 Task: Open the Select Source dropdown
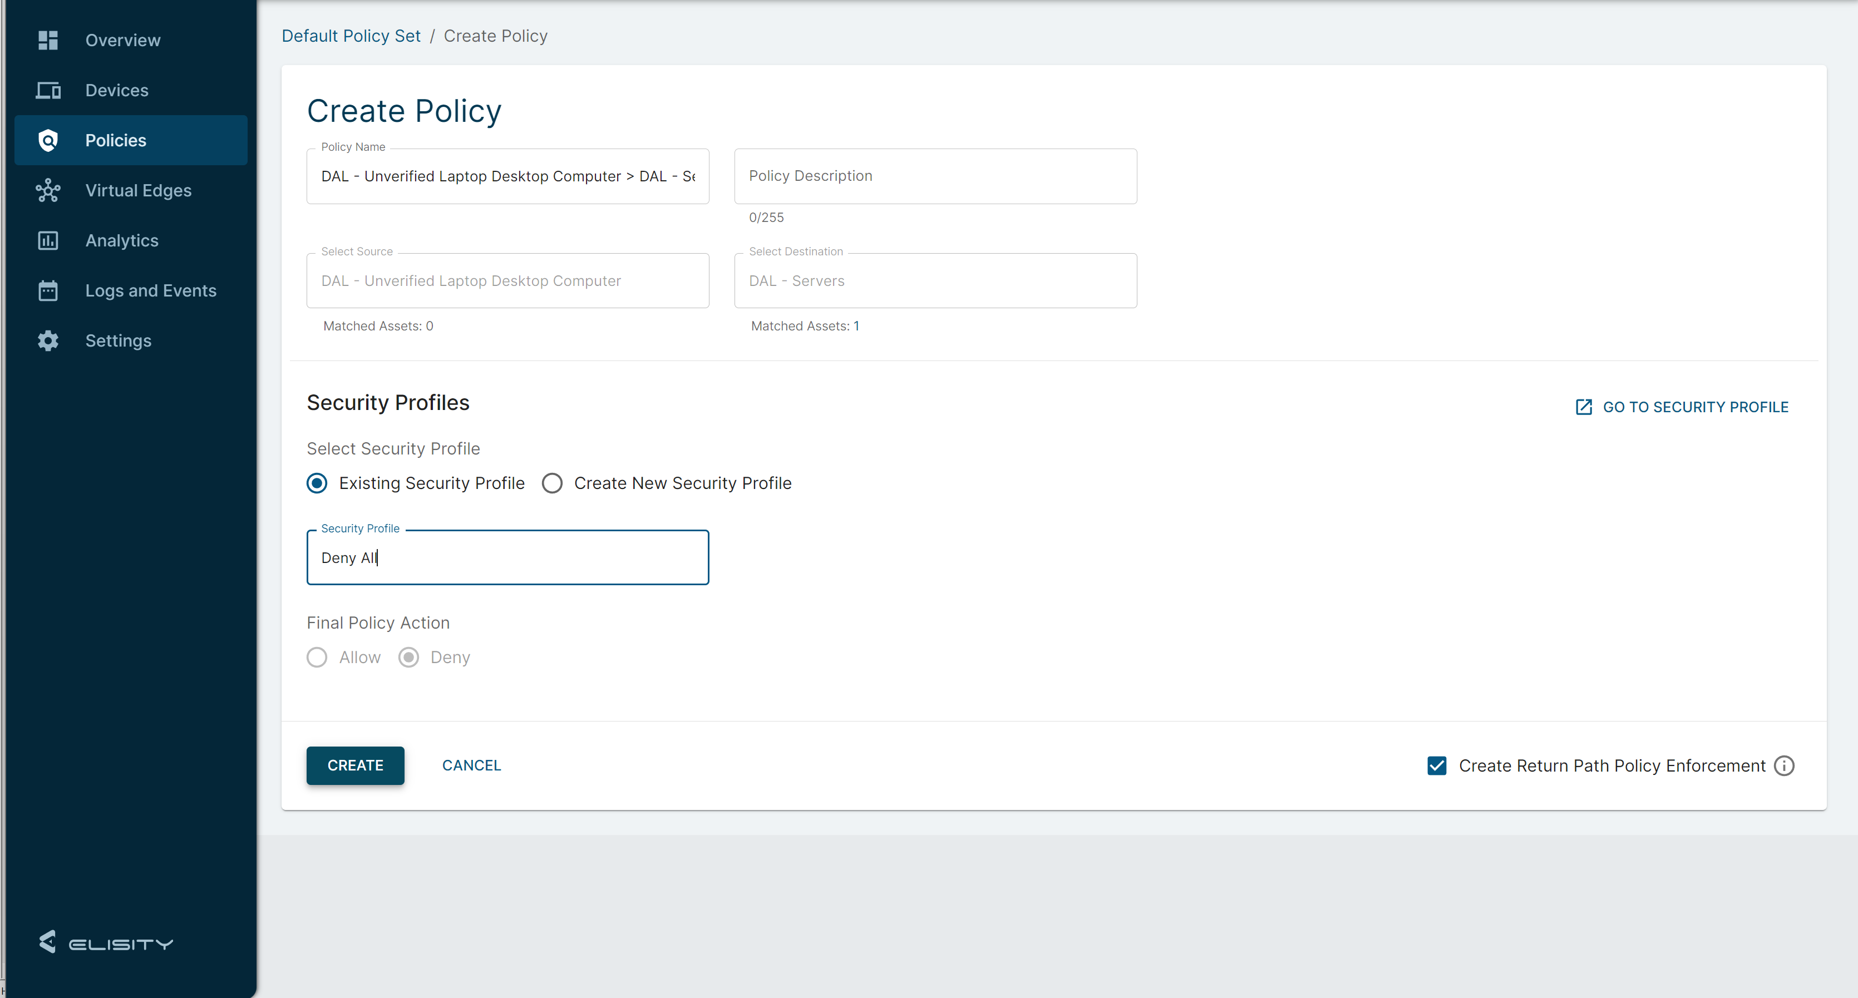click(x=507, y=281)
